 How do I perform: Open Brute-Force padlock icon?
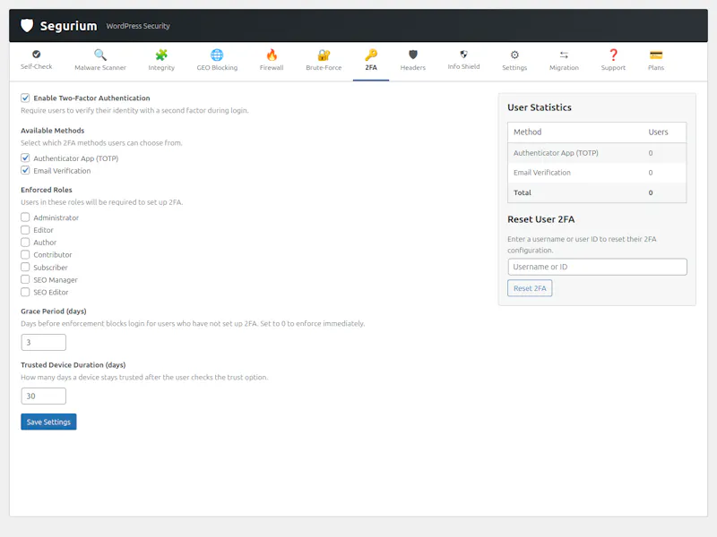pyautogui.click(x=324, y=55)
